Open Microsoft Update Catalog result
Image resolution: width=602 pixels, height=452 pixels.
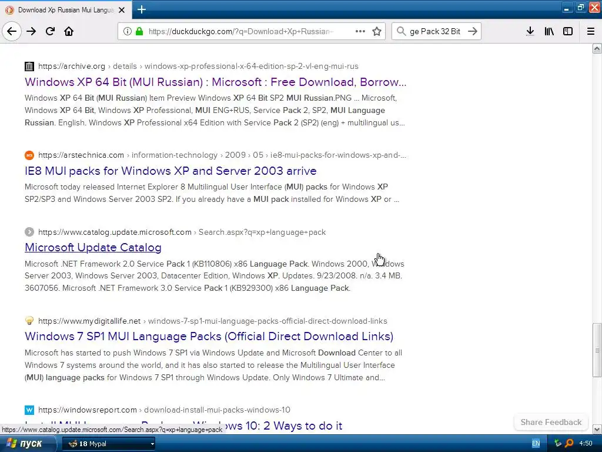pos(93,248)
